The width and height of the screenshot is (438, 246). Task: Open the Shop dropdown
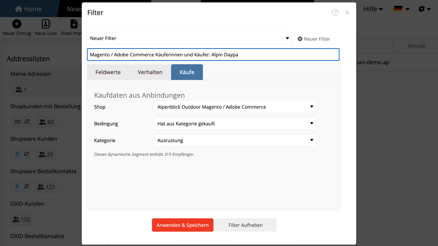(x=235, y=107)
